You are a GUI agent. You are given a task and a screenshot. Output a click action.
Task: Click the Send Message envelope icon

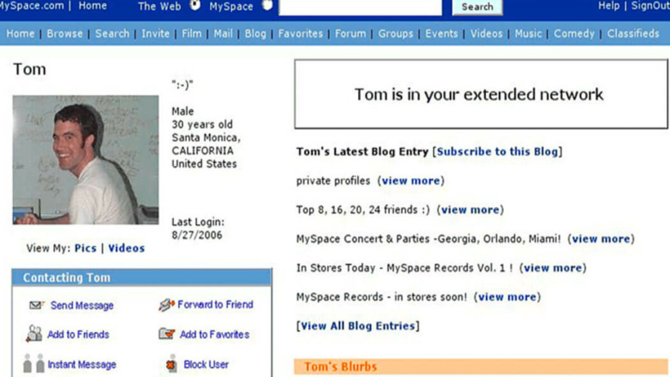[x=35, y=305]
